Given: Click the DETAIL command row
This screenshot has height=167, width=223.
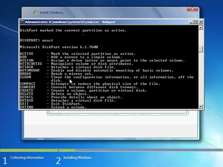Looking at the screenshot, I should click(x=71, y=97).
